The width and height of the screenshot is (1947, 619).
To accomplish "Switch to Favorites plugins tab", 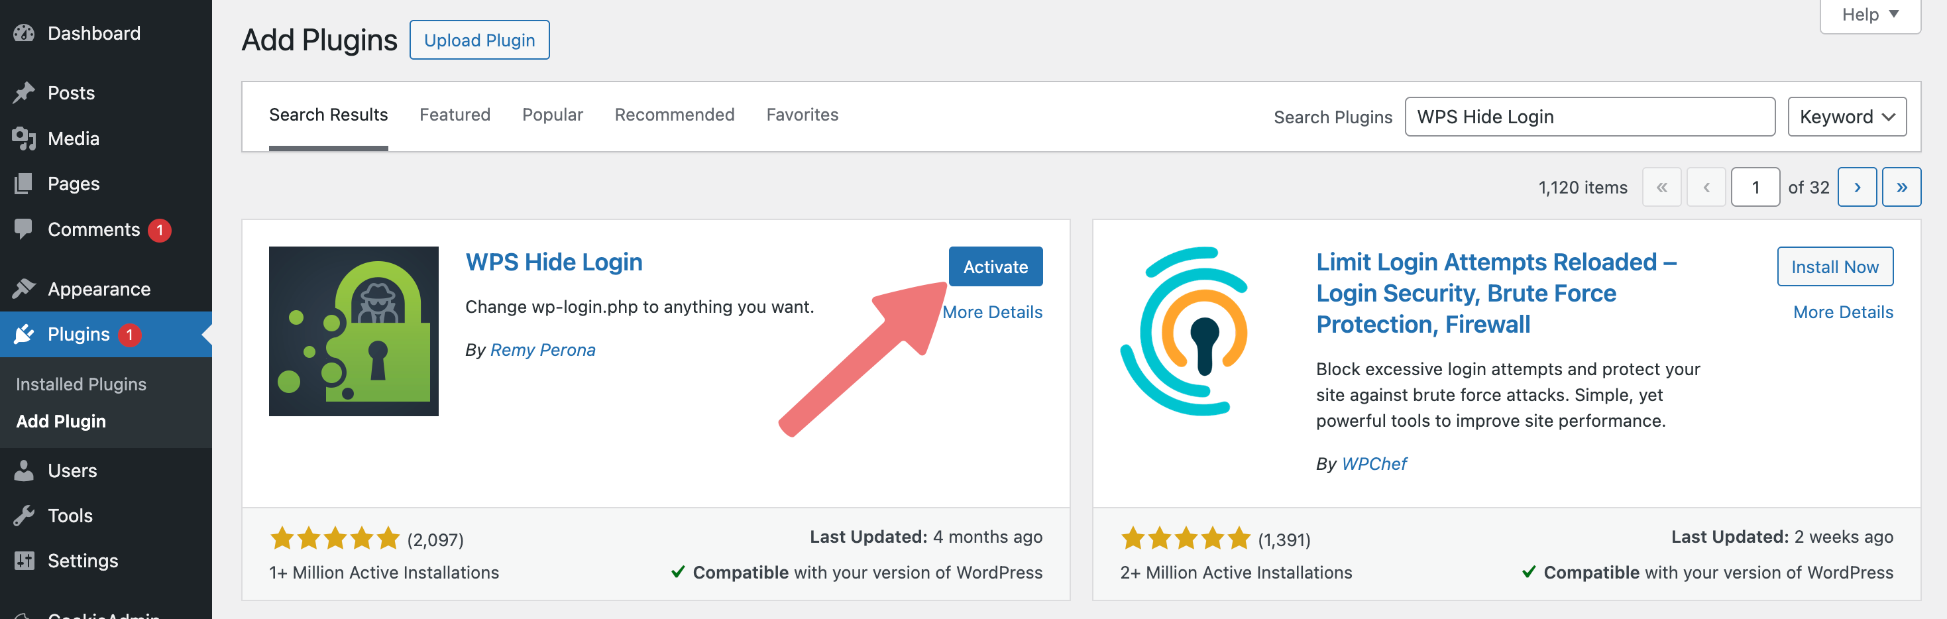I will tap(802, 115).
